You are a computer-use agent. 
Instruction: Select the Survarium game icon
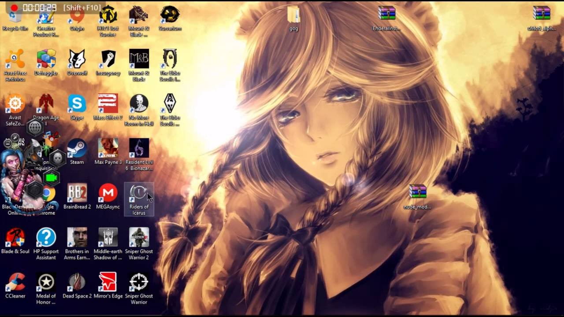[x=170, y=19]
